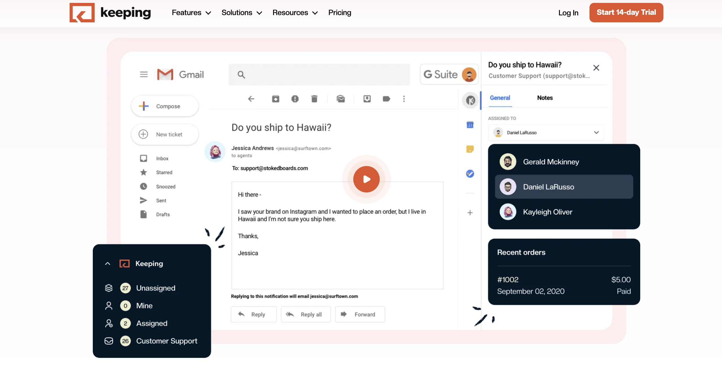The width and height of the screenshot is (722, 366).
Task: Close the ticket details panel
Action: click(596, 68)
